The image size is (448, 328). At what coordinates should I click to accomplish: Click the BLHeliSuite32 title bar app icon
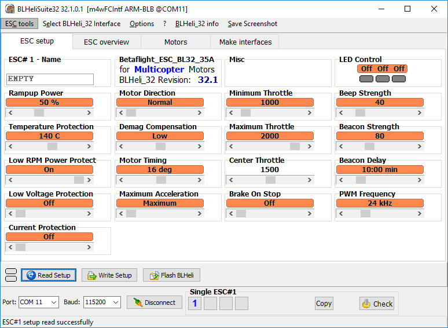coord(9,9)
